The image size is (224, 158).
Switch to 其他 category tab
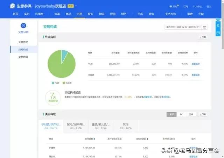pyautogui.click(x=126, y=126)
